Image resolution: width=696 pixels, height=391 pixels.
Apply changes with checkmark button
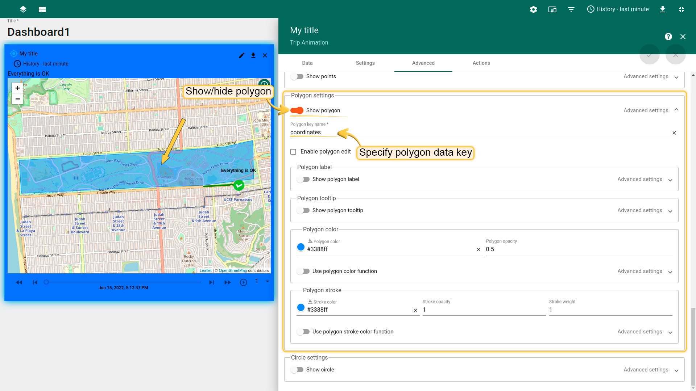click(x=649, y=55)
